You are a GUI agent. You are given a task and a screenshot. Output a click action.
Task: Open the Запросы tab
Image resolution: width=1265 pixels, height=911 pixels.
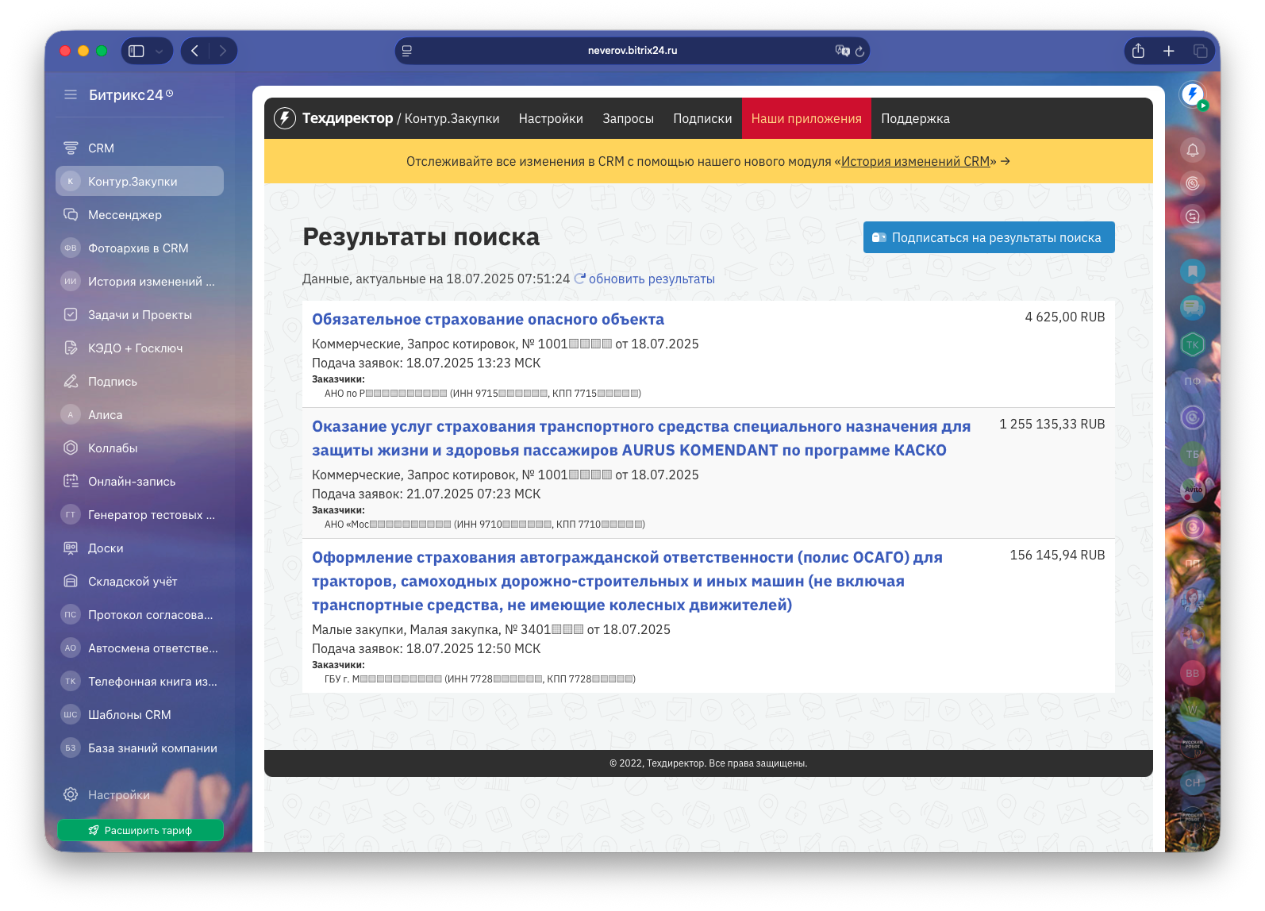point(628,118)
